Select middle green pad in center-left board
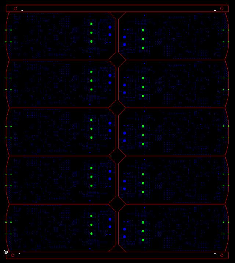Image resolution: width=235 pixels, height=263 pixels. [91, 129]
